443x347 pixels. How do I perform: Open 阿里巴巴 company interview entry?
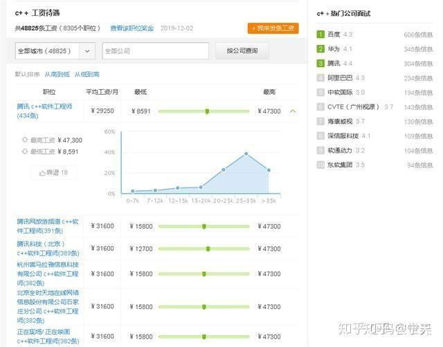coord(340,78)
